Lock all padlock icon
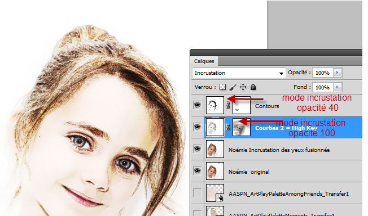 coord(253,87)
